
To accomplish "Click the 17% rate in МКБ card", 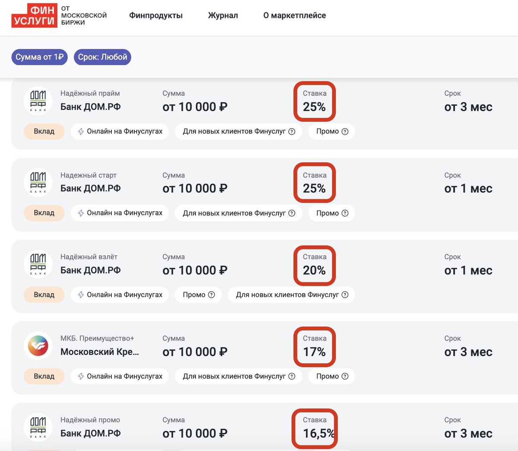I will [x=314, y=352].
